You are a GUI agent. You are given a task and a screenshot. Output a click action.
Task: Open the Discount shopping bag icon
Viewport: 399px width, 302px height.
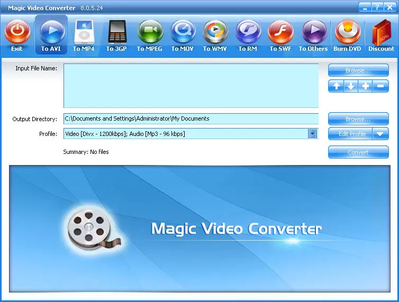[381, 32]
